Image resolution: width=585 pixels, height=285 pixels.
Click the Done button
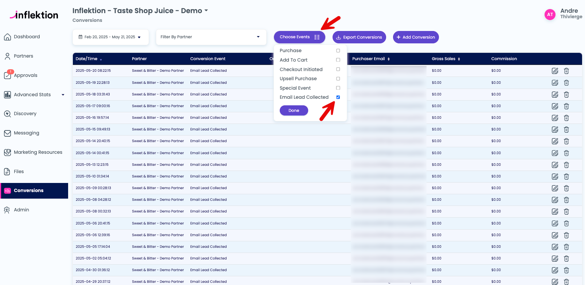pyautogui.click(x=294, y=110)
